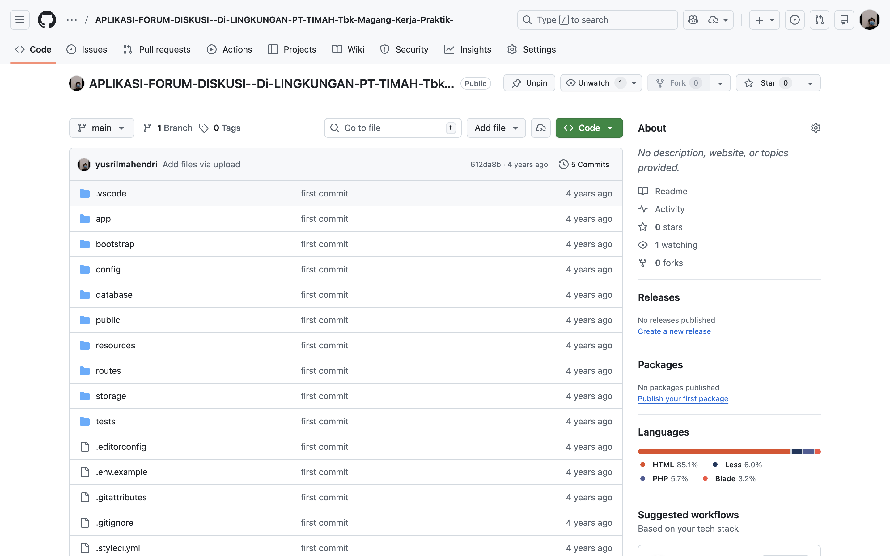The height and width of the screenshot is (556, 890).
Task: Open the green Code dropdown
Action: point(589,128)
